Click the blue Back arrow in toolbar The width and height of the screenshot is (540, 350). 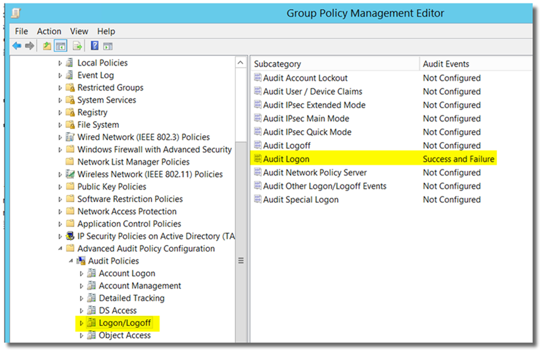(17, 46)
